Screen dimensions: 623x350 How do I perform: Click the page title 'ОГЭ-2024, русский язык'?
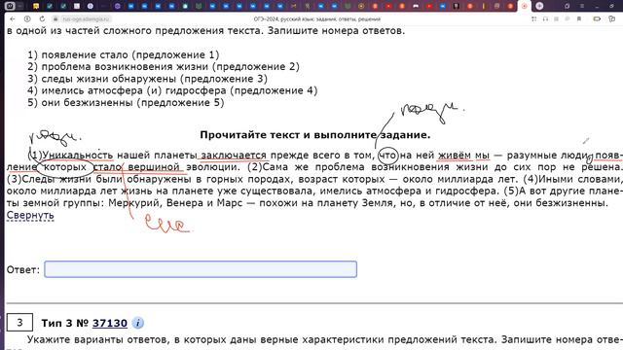pyautogui.click(x=317, y=19)
